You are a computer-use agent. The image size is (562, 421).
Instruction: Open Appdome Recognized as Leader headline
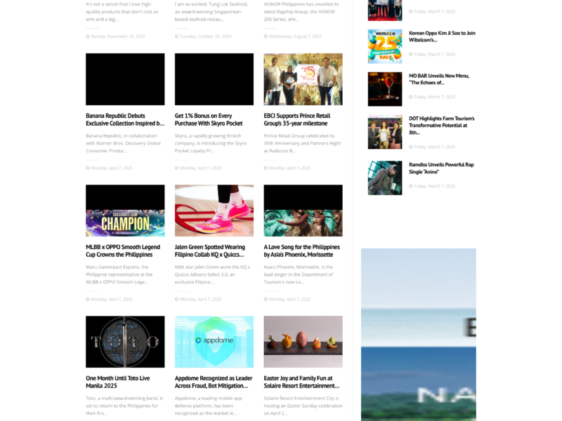coord(214,382)
